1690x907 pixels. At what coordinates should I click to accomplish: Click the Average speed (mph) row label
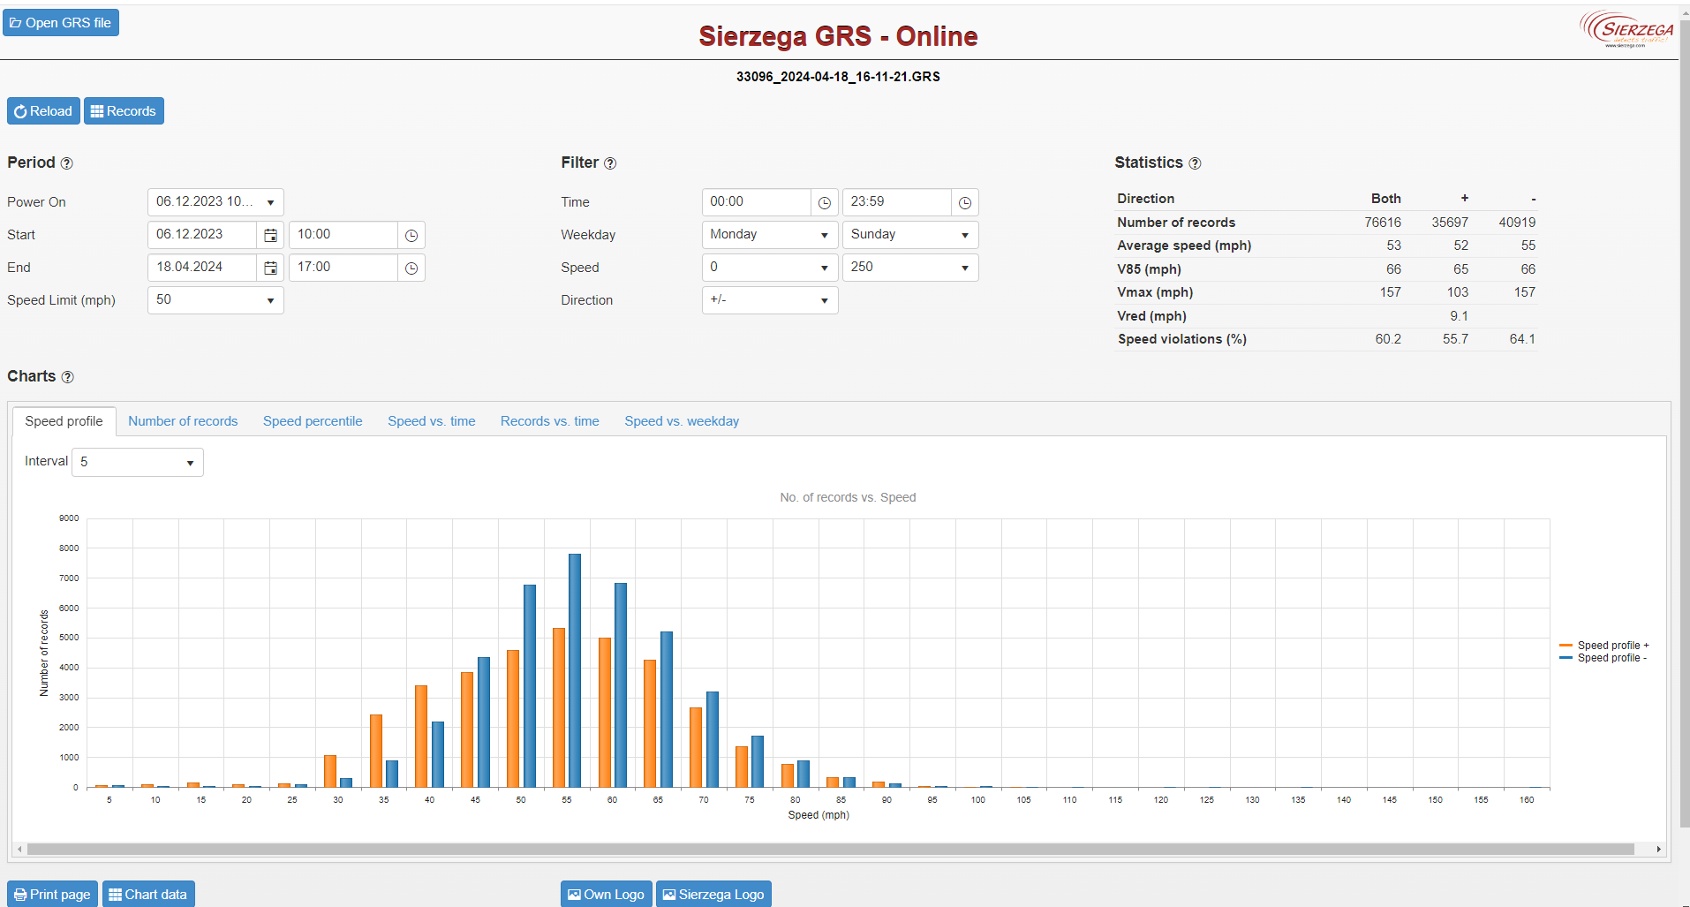1184,246
